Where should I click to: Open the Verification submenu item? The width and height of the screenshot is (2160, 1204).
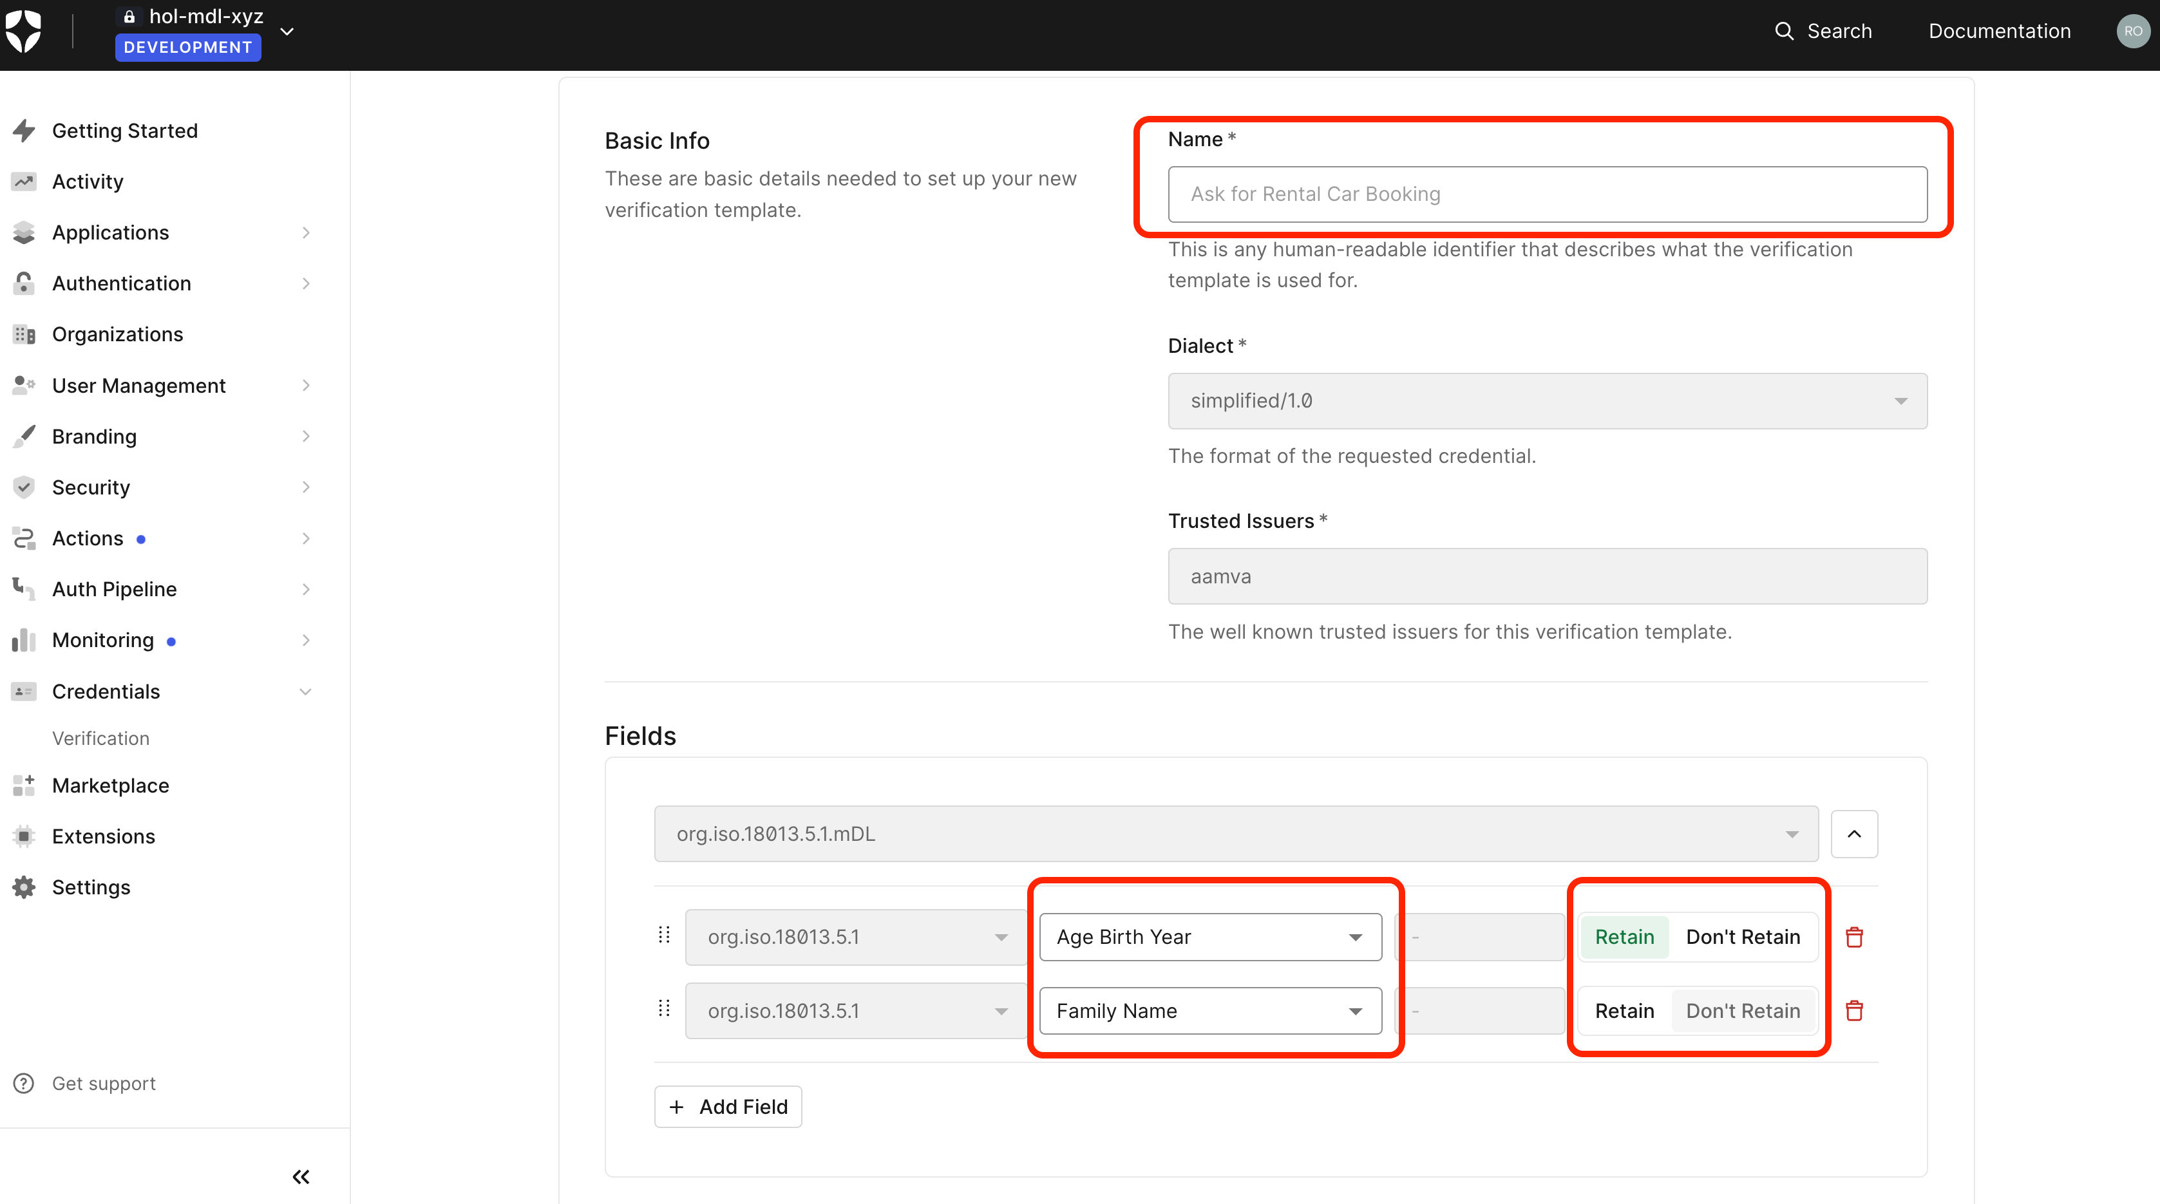(x=100, y=738)
